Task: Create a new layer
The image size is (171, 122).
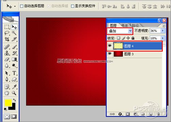Action: point(151,114)
